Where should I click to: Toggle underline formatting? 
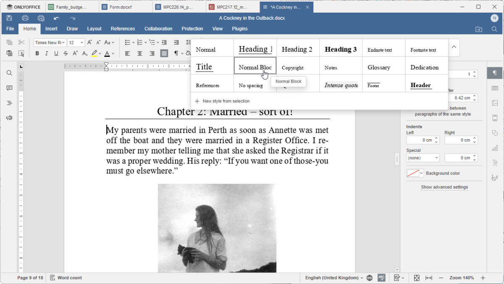click(56, 53)
